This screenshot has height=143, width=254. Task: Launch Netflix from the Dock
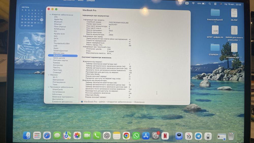(x=165, y=136)
